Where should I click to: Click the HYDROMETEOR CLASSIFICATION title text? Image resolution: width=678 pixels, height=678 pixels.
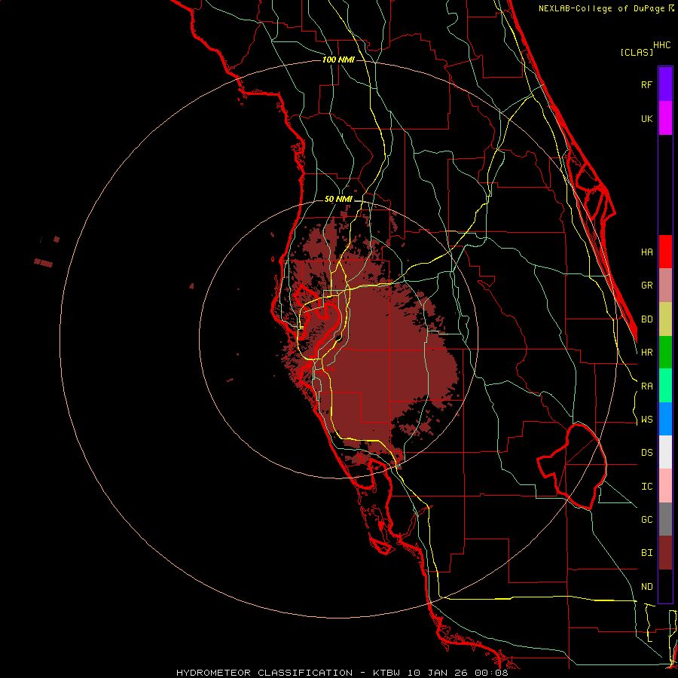pos(264,673)
